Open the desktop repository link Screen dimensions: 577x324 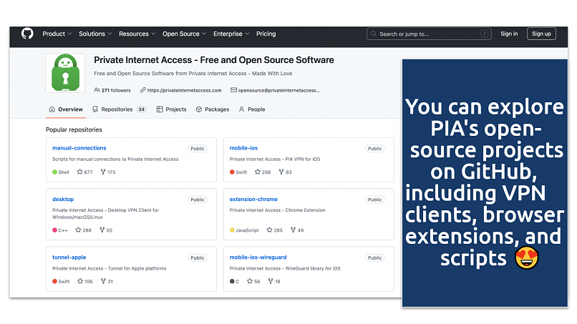(x=63, y=199)
